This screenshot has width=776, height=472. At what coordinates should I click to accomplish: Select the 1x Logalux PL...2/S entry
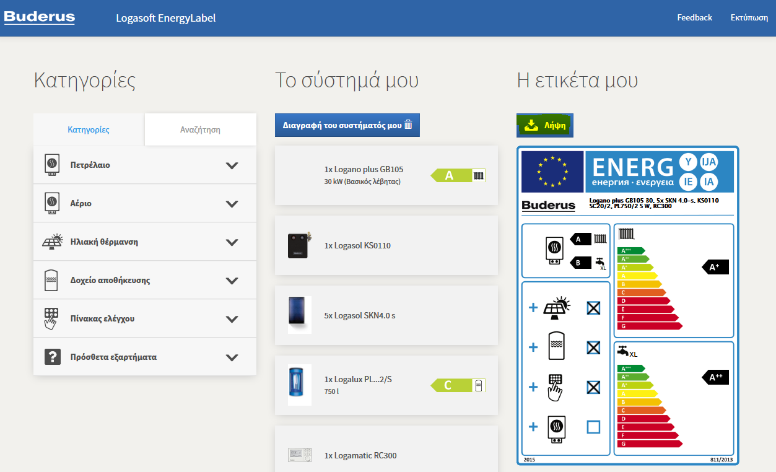(386, 385)
